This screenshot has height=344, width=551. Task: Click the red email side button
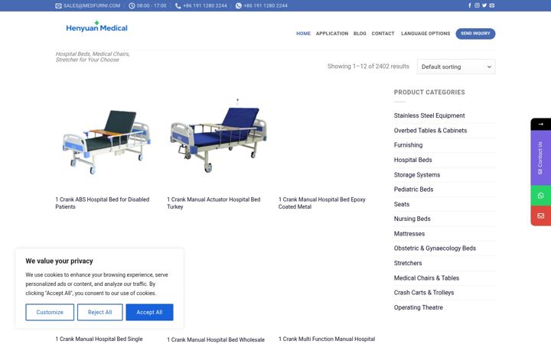[x=541, y=216]
